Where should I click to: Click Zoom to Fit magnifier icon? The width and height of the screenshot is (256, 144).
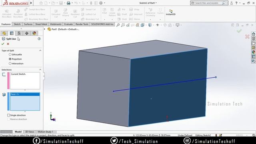coord(118,25)
